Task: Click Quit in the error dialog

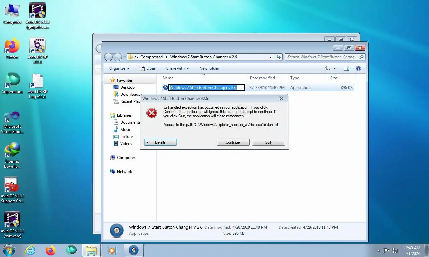Action: pos(268,142)
